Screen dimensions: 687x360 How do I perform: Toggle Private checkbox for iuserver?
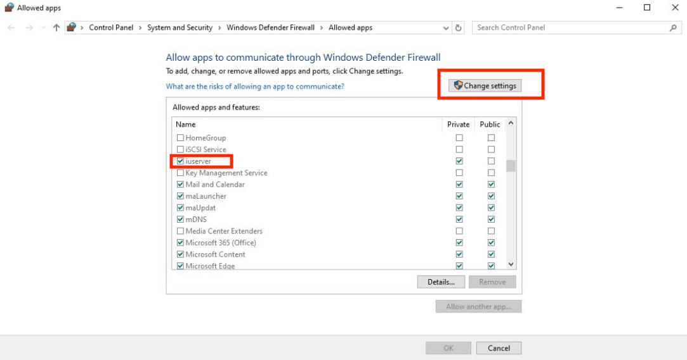pos(459,161)
